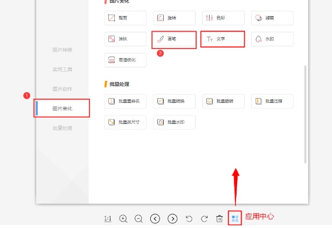This screenshot has width=332, height=228.
Task: Click the trash delete icon
Action: coord(219,218)
